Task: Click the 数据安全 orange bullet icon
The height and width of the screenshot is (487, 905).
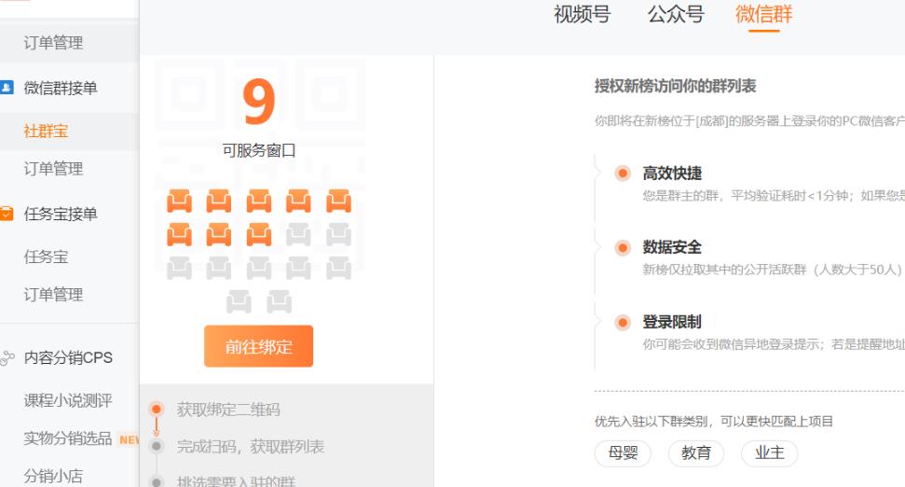Action: [x=623, y=248]
